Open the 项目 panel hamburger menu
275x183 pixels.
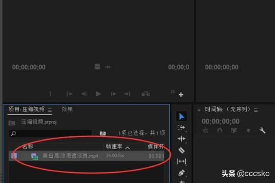50,110
